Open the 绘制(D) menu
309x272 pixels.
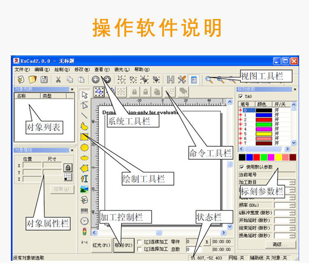62,70
